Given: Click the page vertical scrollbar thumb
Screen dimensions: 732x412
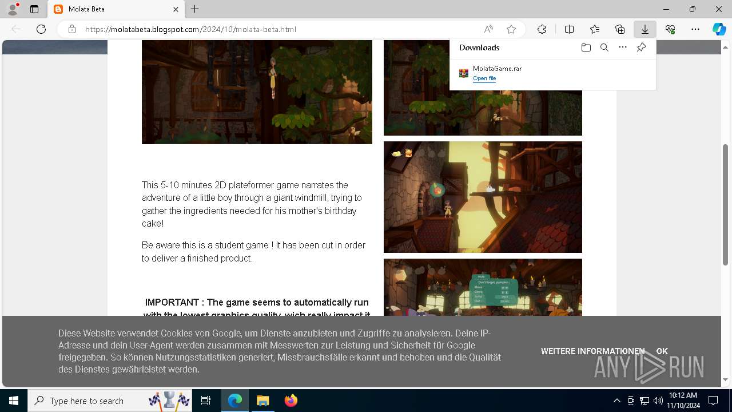Looking at the screenshot, I should [726, 204].
